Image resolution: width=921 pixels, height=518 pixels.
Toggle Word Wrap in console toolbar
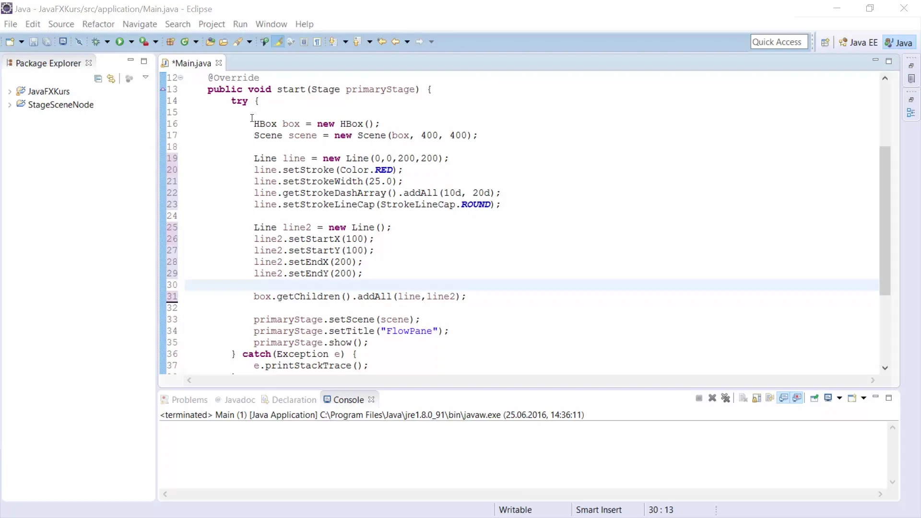click(x=770, y=398)
